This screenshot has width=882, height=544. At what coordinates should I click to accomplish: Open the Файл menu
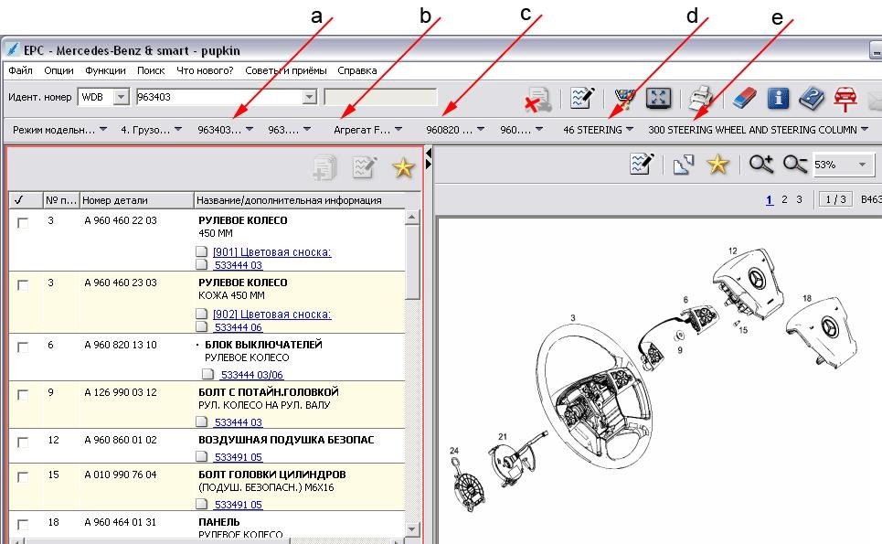pos(20,70)
